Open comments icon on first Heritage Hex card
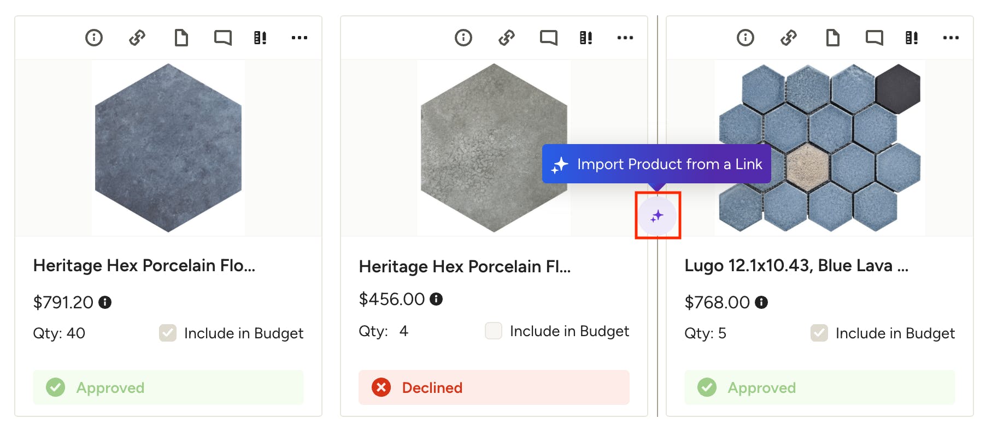This screenshot has width=986, height=430. (222, 38)
